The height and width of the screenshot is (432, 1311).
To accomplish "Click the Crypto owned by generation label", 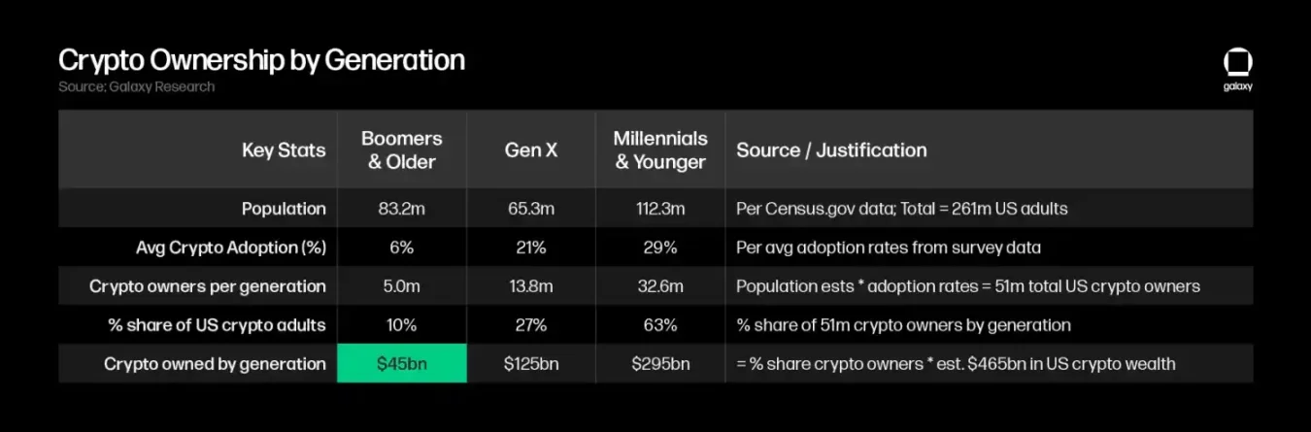I will (x=216, y=364).
